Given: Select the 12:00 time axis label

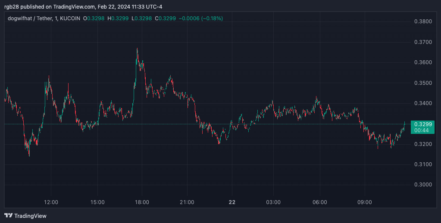Looking at the screenshot, I should [51, 202].
